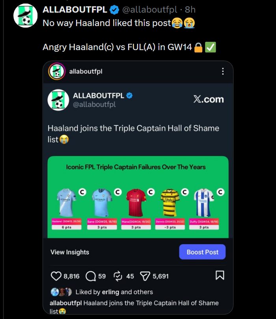Image resolution: width=276 pixels, height=319 pixels.
Task: Open three-dot options menu on embedded post
Action: click(x=223, y=71)
